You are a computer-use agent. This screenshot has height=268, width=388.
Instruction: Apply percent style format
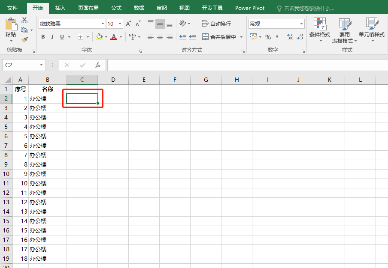click(x=268, y=37)
